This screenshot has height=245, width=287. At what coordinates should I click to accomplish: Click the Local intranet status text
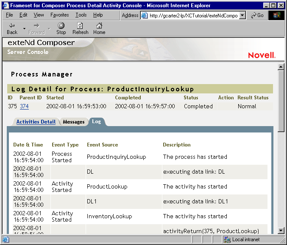[x=246, y=239]
